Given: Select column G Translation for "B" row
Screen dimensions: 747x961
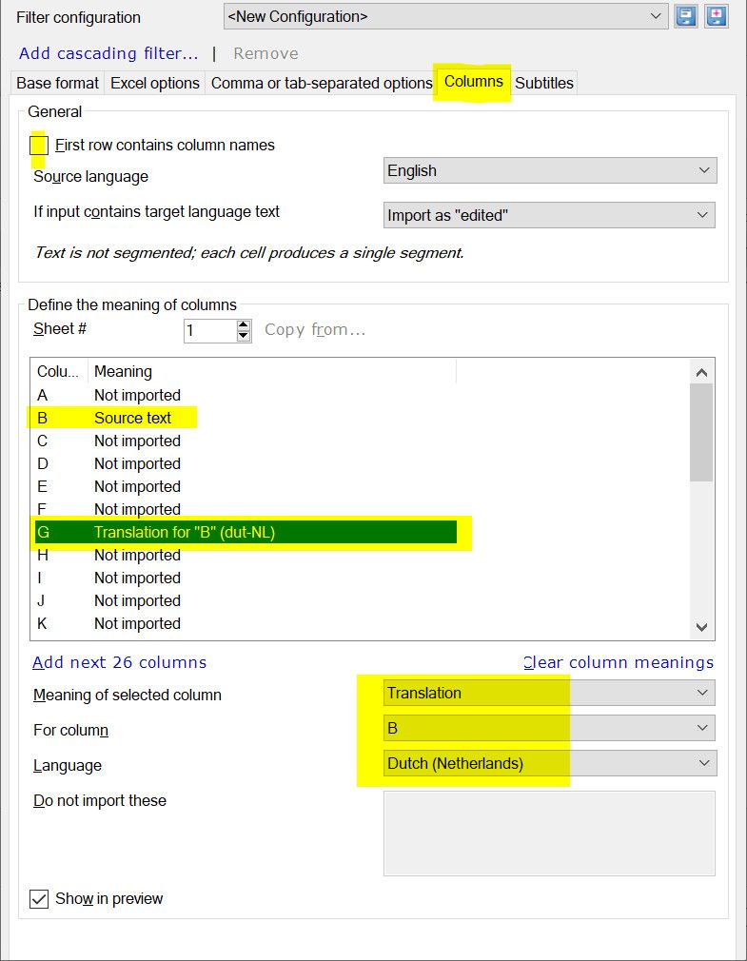Looking at the screenshot, I should [246, 532].
